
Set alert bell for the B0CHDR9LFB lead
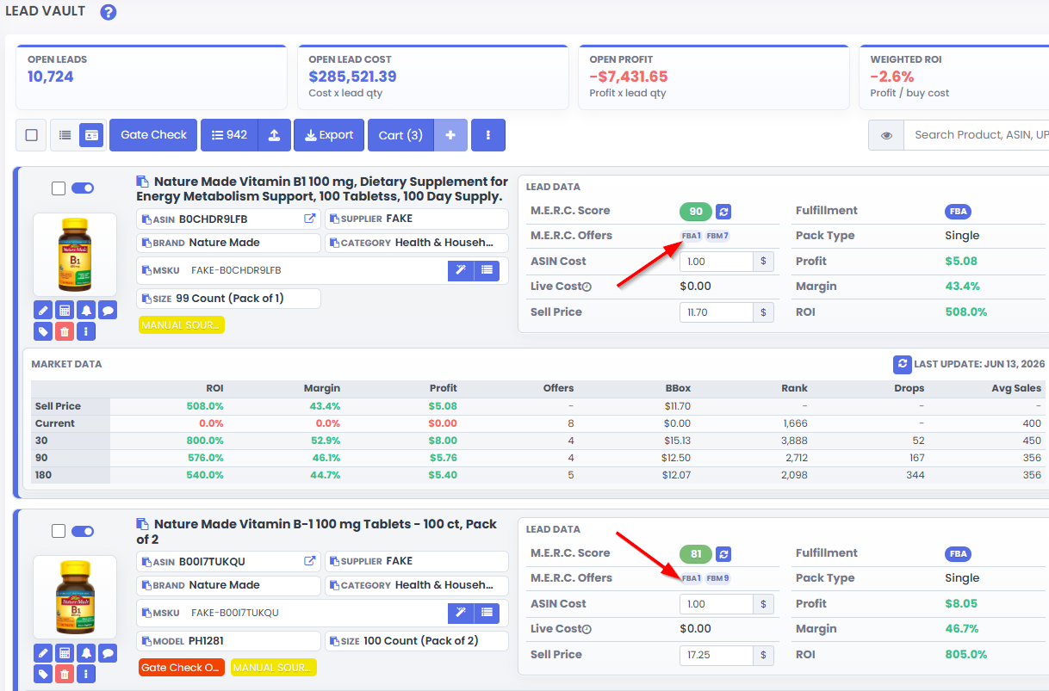(x=86, y=310)
